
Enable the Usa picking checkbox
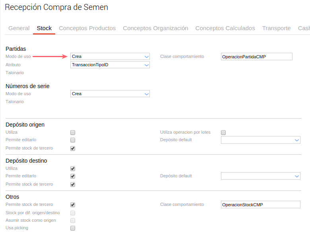[x=73, y=228]
